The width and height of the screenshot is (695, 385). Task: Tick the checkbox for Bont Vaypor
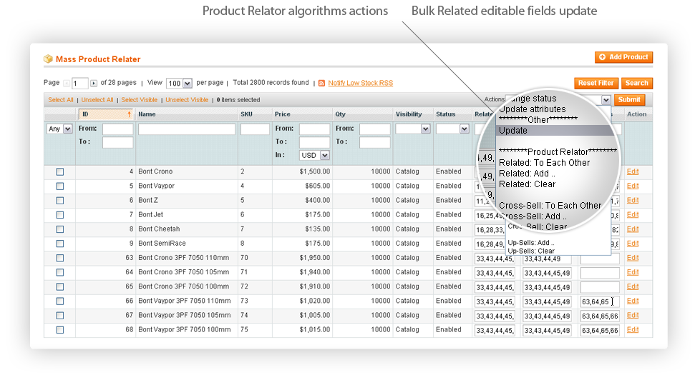point(60,186)
